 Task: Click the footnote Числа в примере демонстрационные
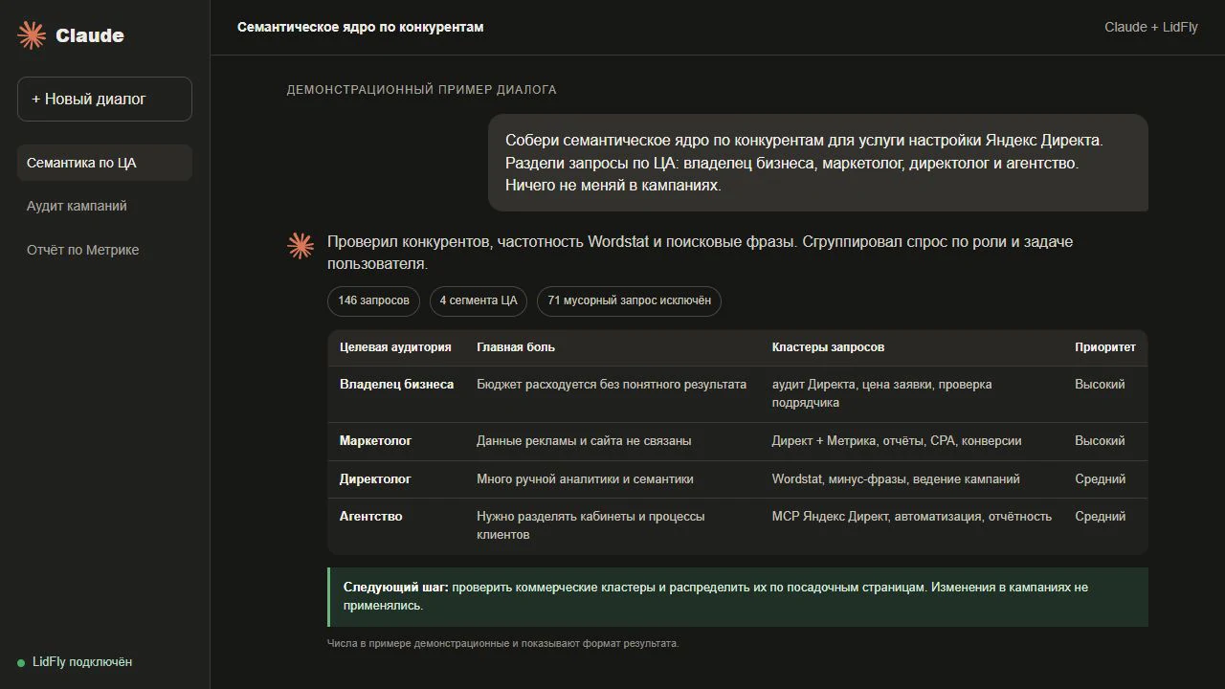pos(502,643)
